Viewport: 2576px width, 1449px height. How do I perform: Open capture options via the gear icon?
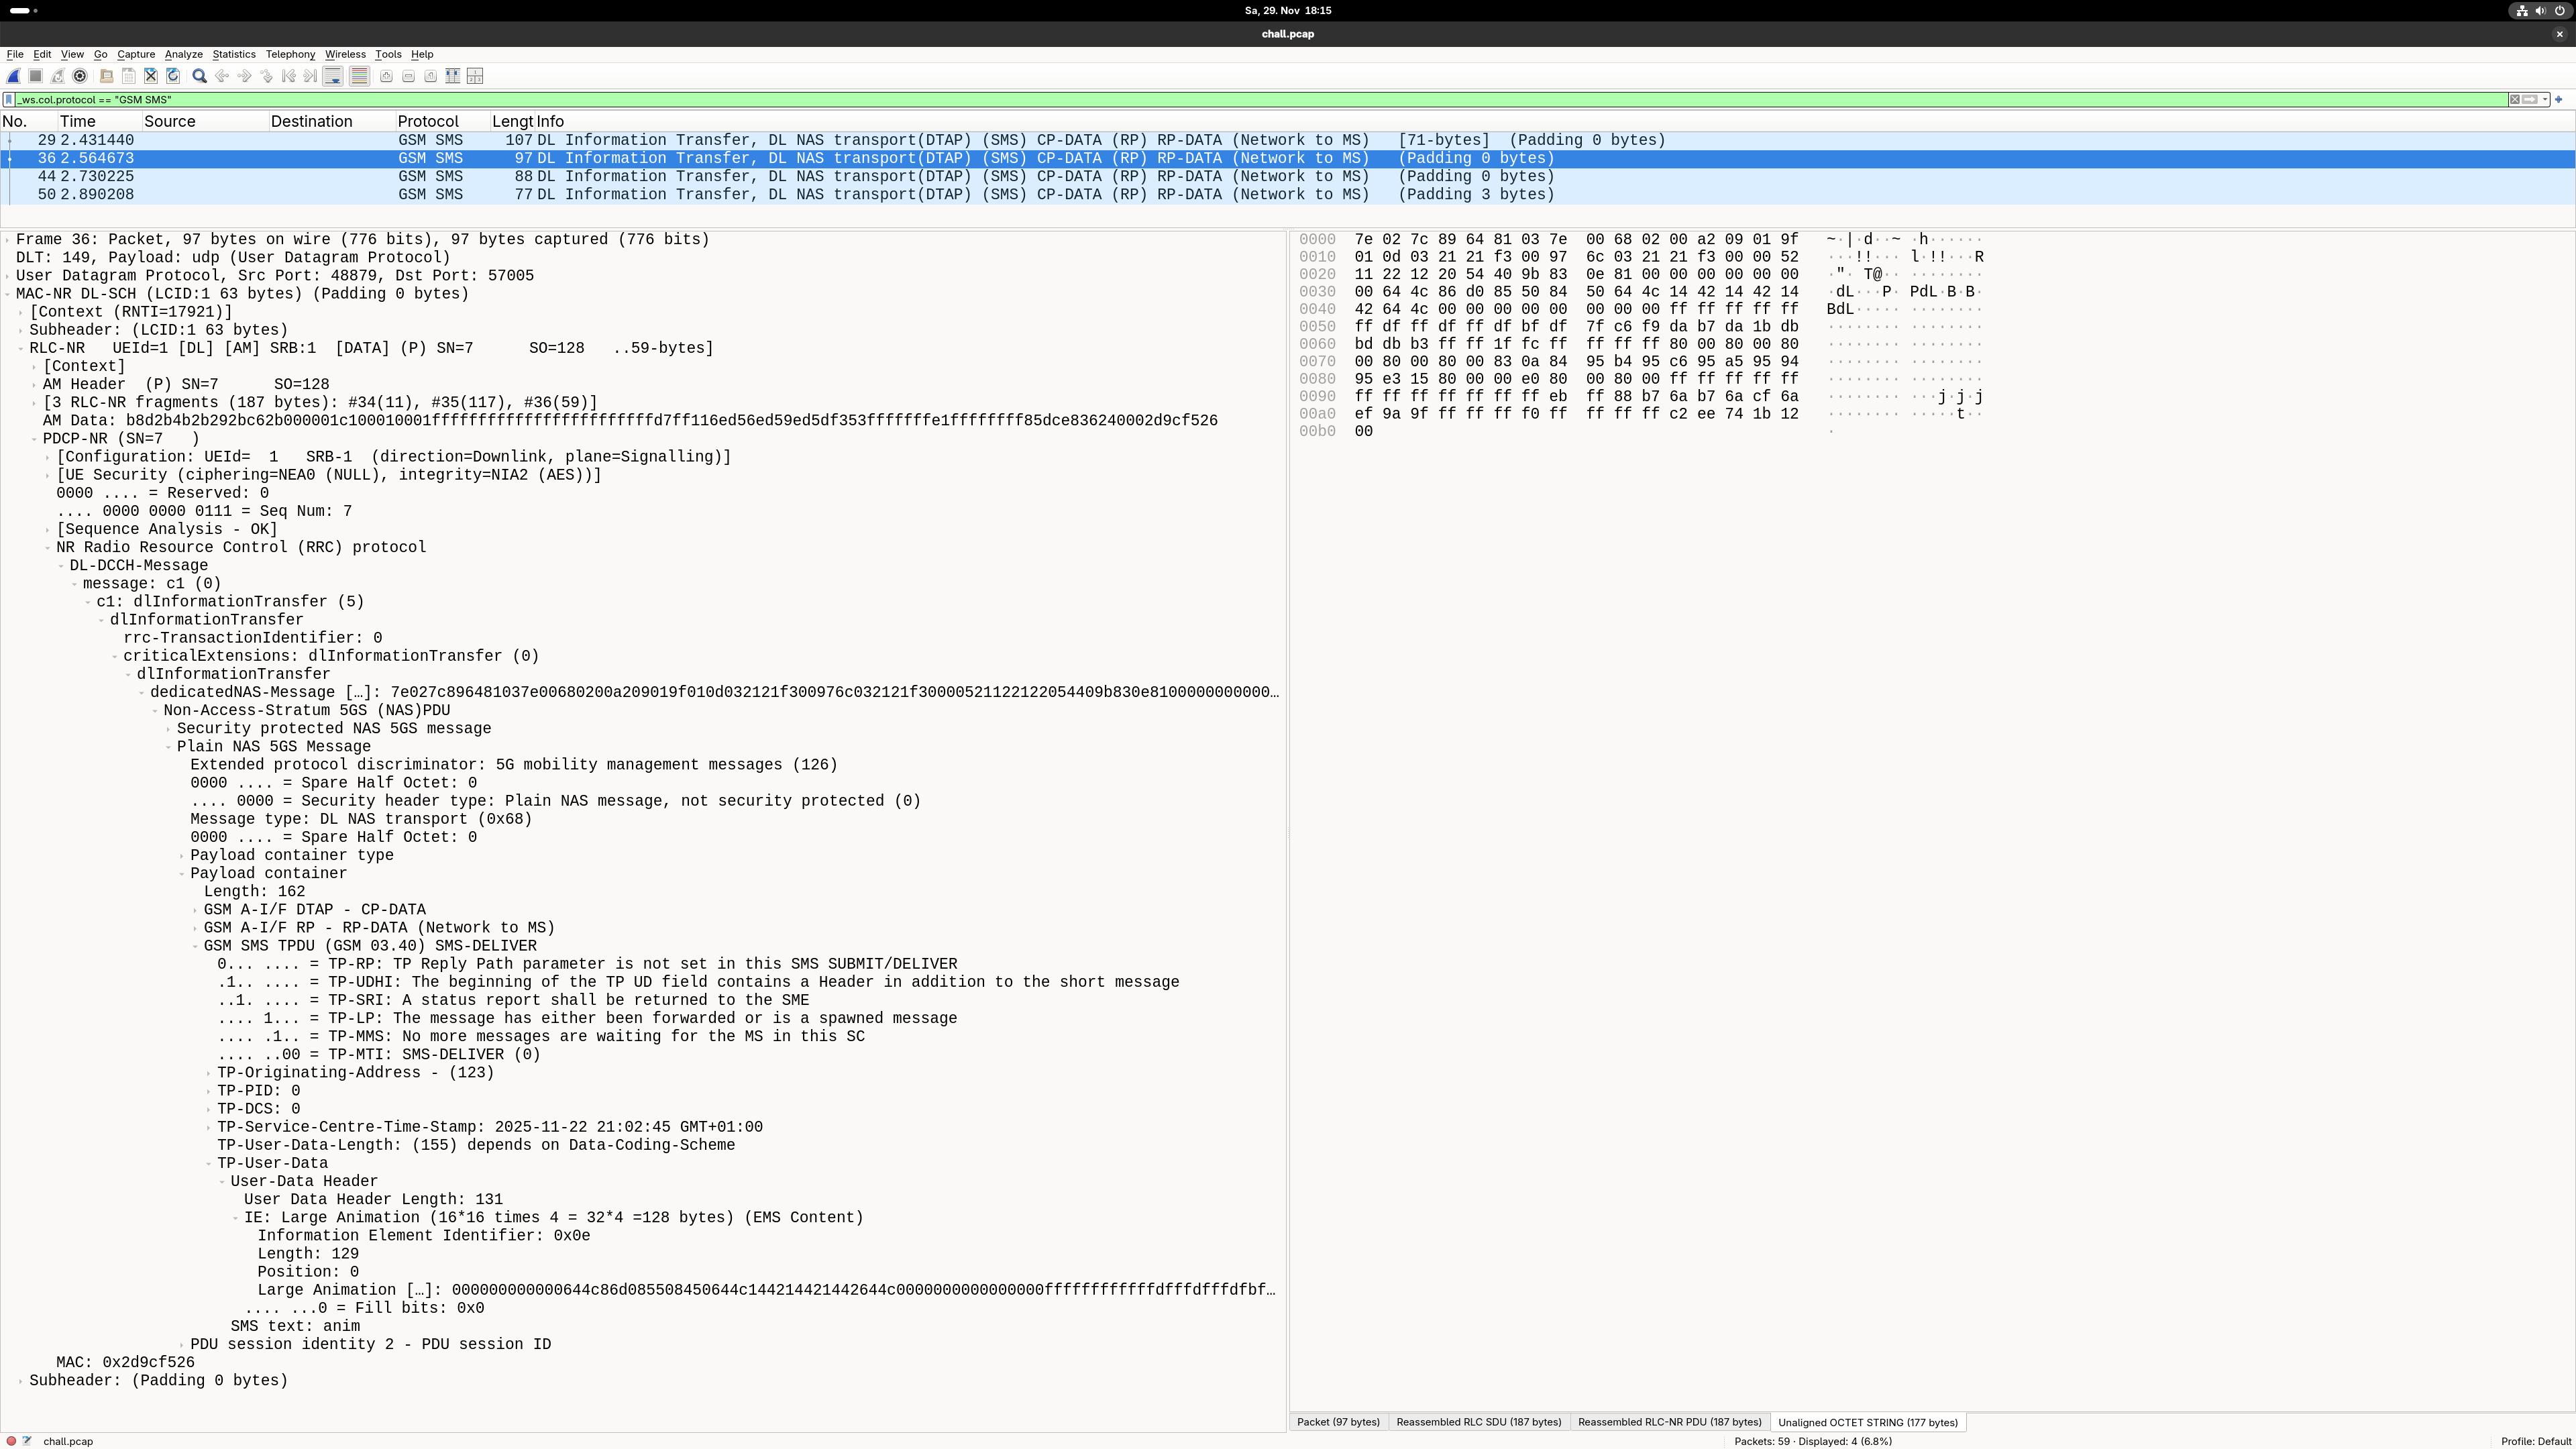(80, 76)
